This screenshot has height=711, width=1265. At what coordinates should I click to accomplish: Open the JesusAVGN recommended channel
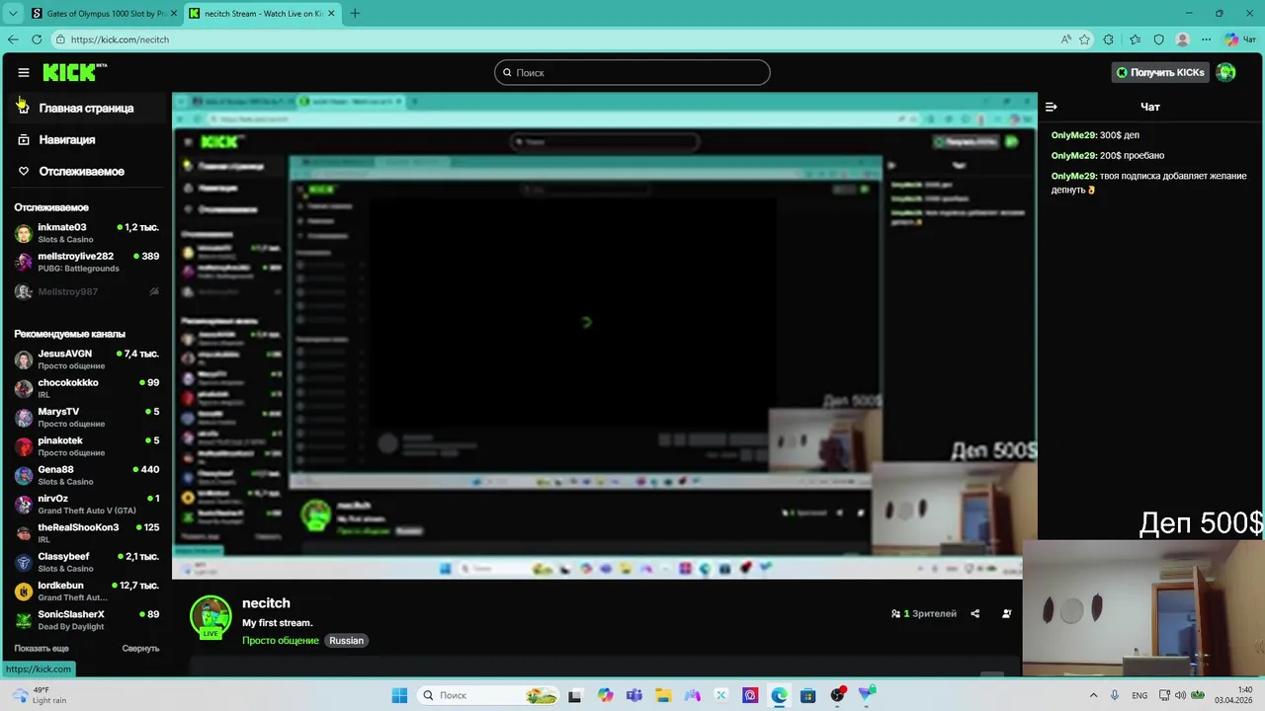pyautogui.click(x=86, y=359)
